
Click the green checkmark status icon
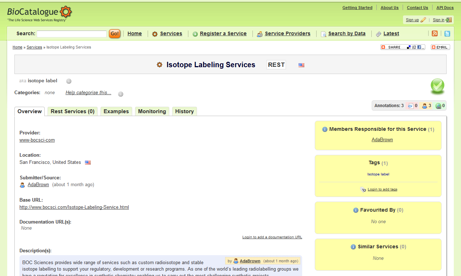(438, 86)
